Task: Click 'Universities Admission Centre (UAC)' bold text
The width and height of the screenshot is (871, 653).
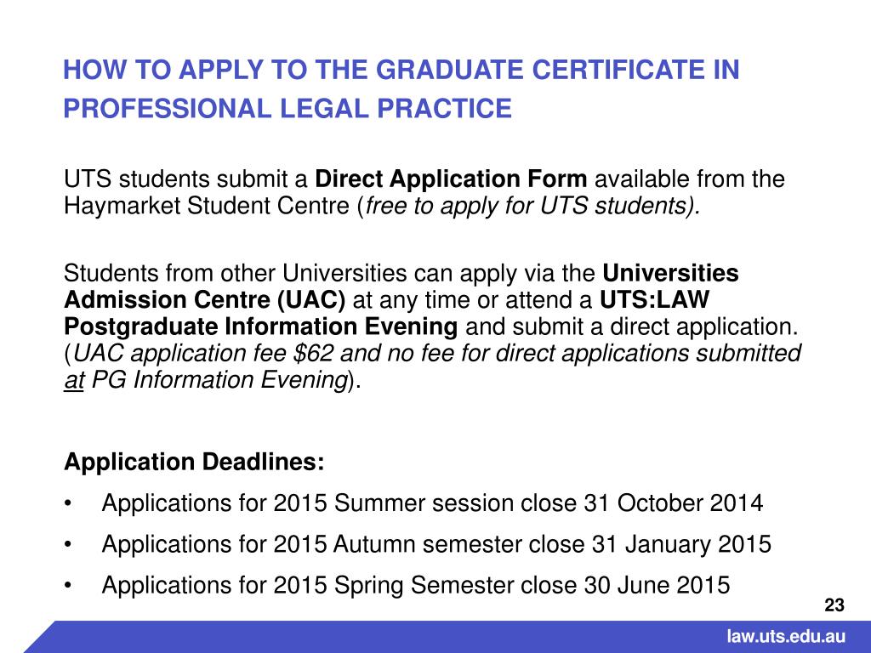Action: click(x=401, y=287)
